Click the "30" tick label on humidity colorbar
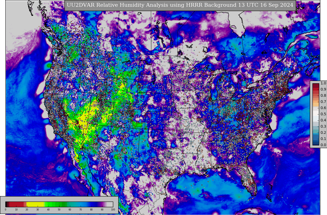 (38, 210)
